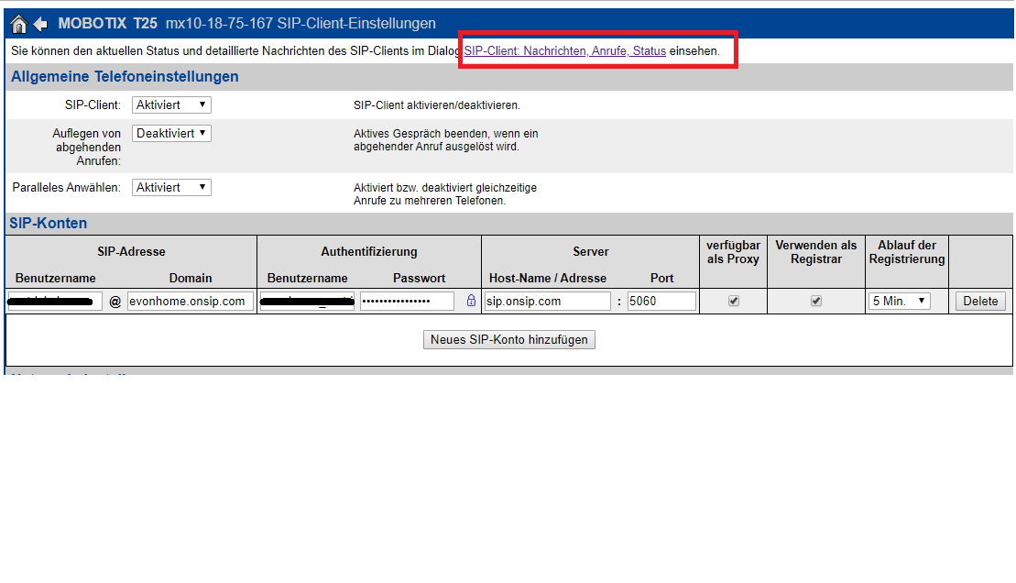Click the 'Allgemeine Telefoneinstellungen' section header
1016x583 pixels.
click(x=125, y=77)
